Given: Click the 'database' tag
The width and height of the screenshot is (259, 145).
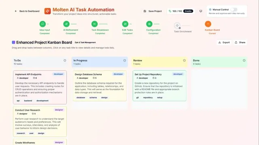Looking at the screenshot, I should tap(81, 97).
